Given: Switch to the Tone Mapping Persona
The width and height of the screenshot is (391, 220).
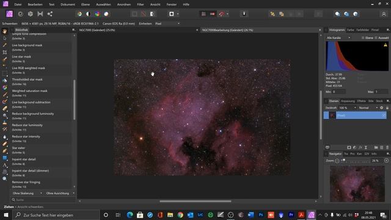Looking at the screenshot, I should 40,14.
